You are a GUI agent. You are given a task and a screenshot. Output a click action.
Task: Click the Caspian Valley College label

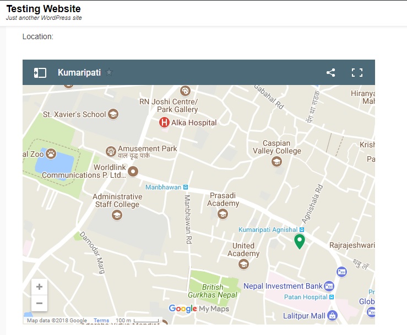(x=276, y=147)
